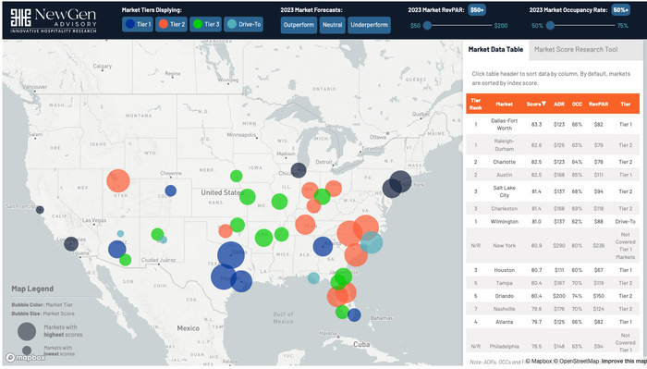Select the Dallas blue bubble on map
Viewport: 647px width, 369px height.
pyautogui.click(x=231, y=255)
